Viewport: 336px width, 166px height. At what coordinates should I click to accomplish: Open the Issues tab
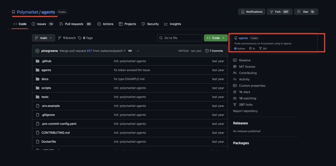(x=43, y=24)
